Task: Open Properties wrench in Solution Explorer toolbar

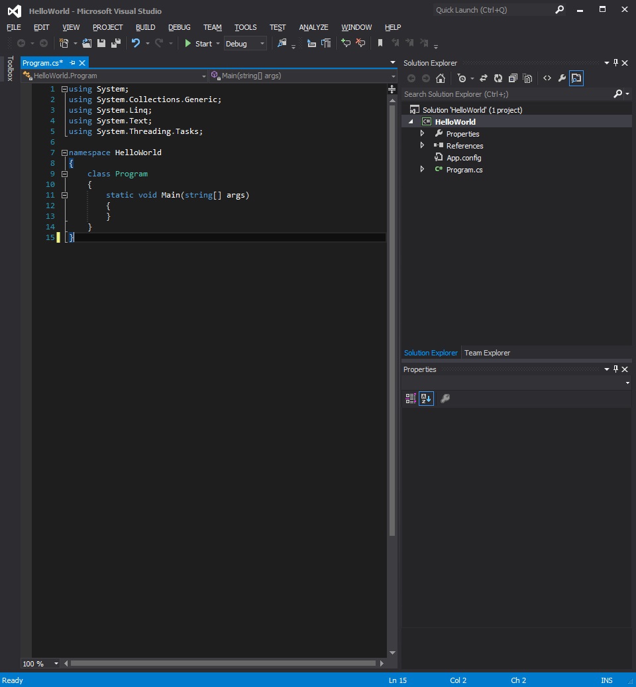Action: tap(562, 78)
